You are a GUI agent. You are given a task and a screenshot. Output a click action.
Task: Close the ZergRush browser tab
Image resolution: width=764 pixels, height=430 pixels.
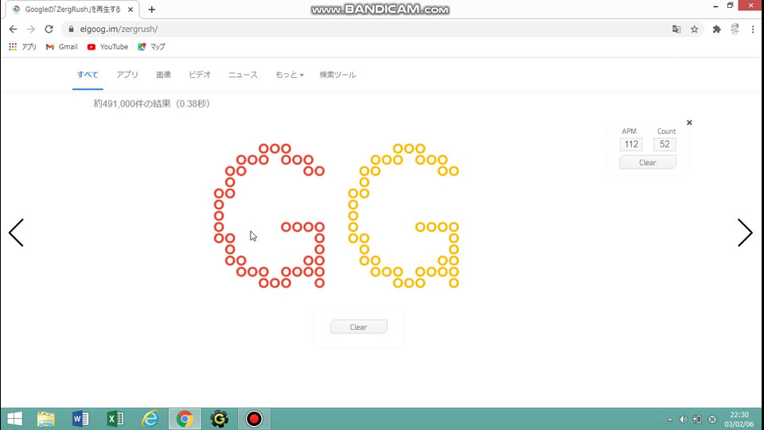click(x=131, y=10)
